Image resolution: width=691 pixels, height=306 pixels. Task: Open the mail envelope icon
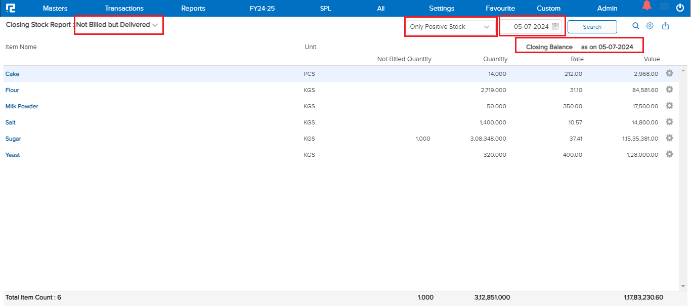[665, 7]
